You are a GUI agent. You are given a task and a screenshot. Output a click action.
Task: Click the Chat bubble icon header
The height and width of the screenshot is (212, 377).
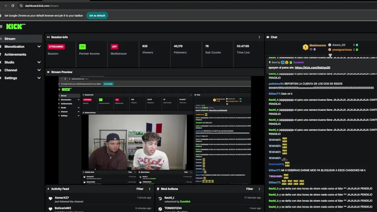click(268, 37)
